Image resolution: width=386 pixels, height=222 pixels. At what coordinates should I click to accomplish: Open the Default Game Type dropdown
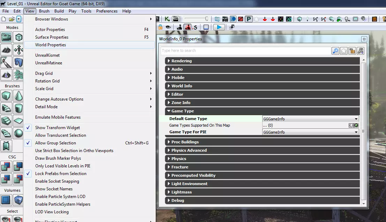coord(310,119)
